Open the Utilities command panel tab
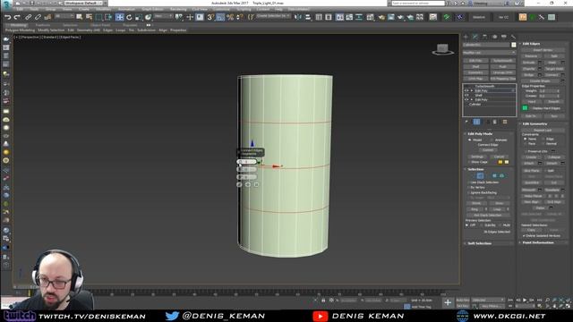Image resolution: width=573 pixels, height=322 pixels. coord(513,37)
